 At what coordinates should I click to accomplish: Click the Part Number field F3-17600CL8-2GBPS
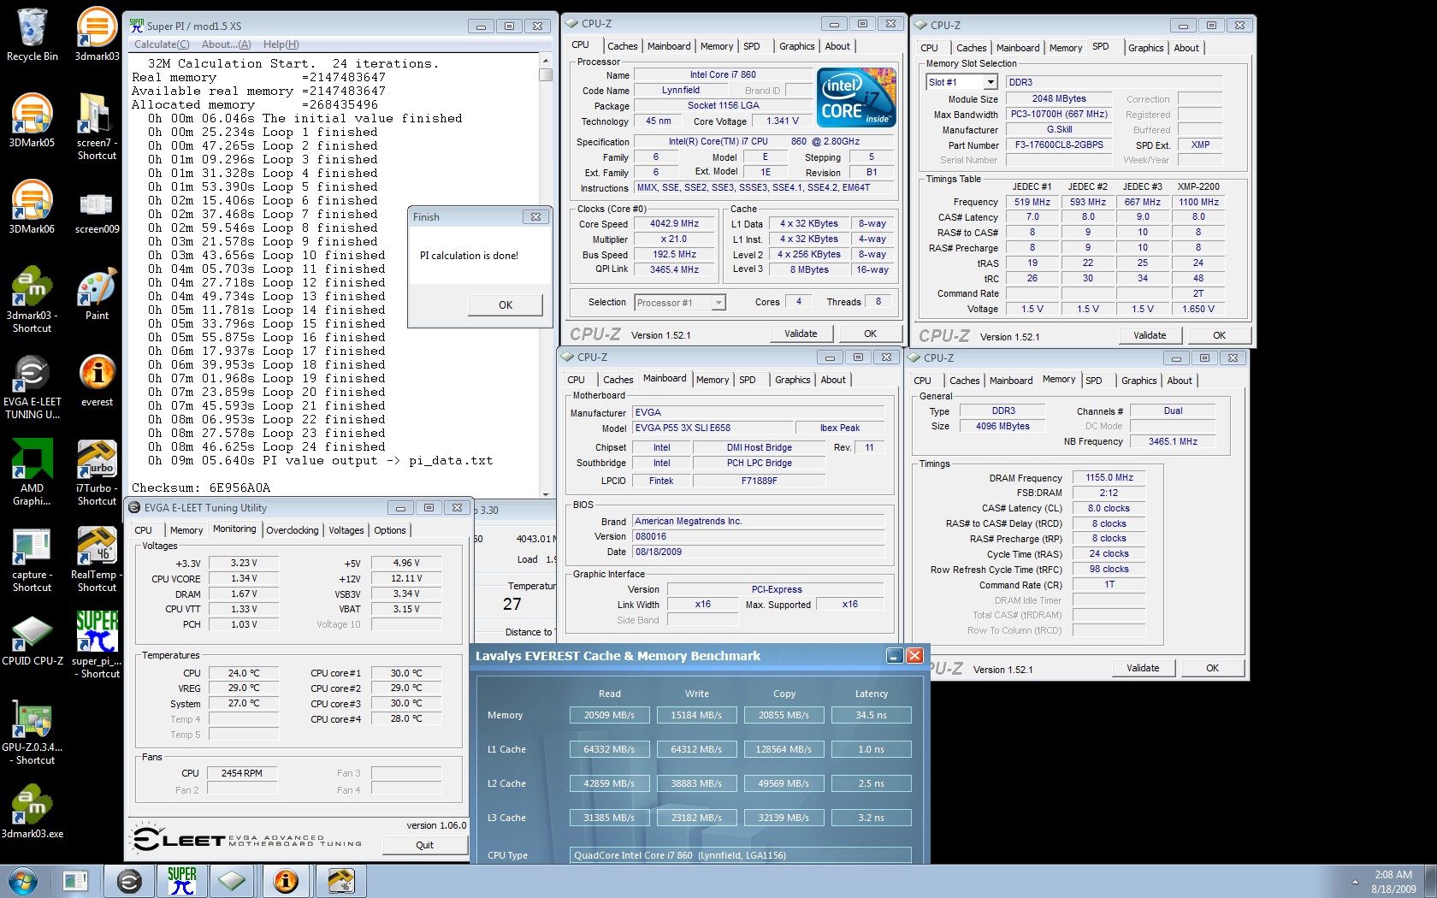tap(1059, 145)
